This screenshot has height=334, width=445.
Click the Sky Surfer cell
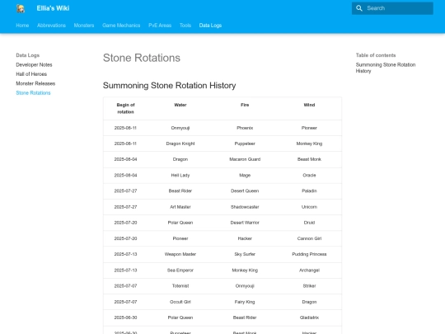[245, 254]
